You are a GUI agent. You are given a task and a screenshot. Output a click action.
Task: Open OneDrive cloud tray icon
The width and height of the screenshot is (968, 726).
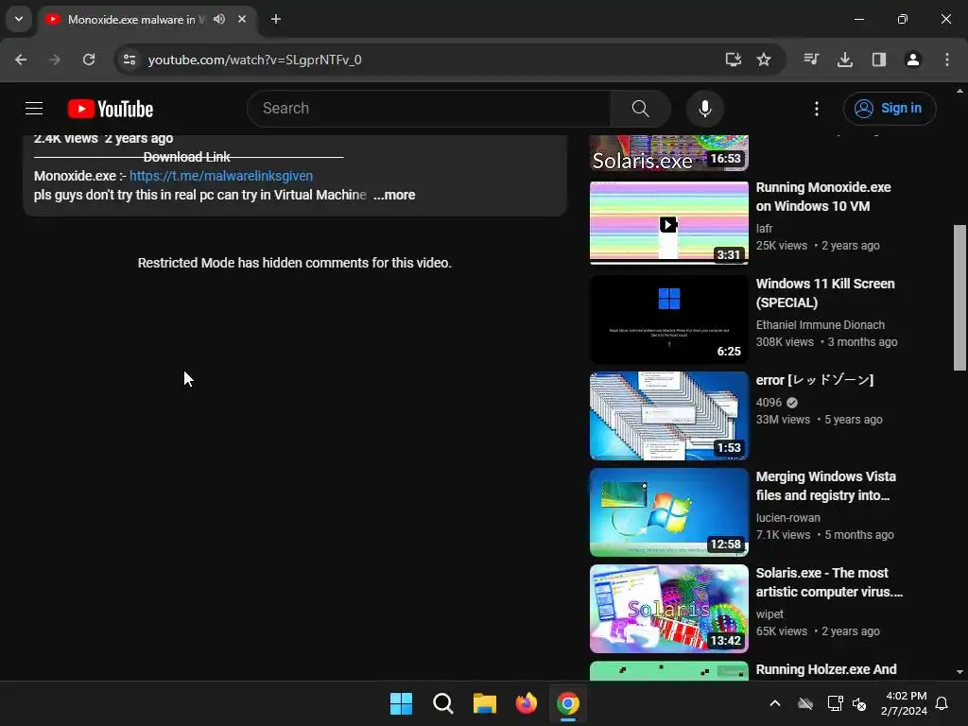[805, 703]
